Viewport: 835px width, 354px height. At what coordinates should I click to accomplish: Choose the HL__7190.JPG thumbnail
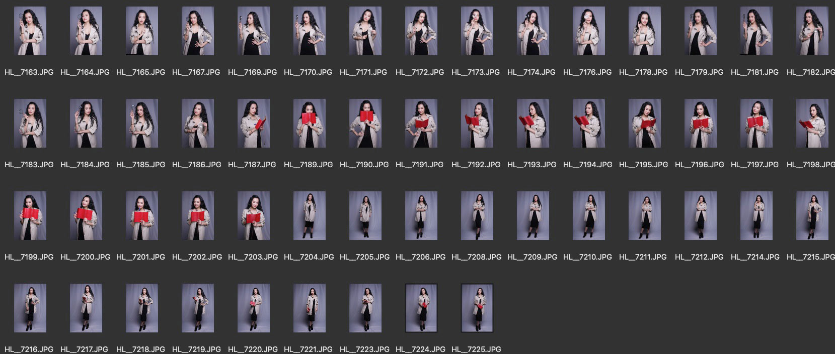[365, 124]
